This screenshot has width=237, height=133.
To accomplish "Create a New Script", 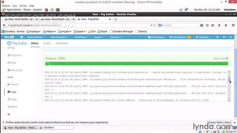I will point(15,70).
